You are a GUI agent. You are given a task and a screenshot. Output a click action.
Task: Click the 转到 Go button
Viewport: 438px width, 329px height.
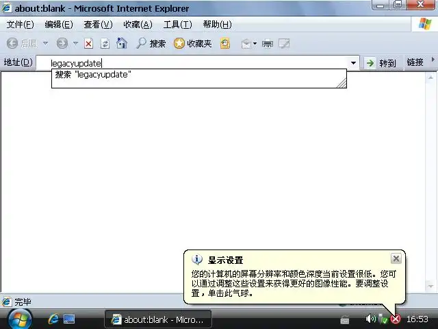[381, 63]
